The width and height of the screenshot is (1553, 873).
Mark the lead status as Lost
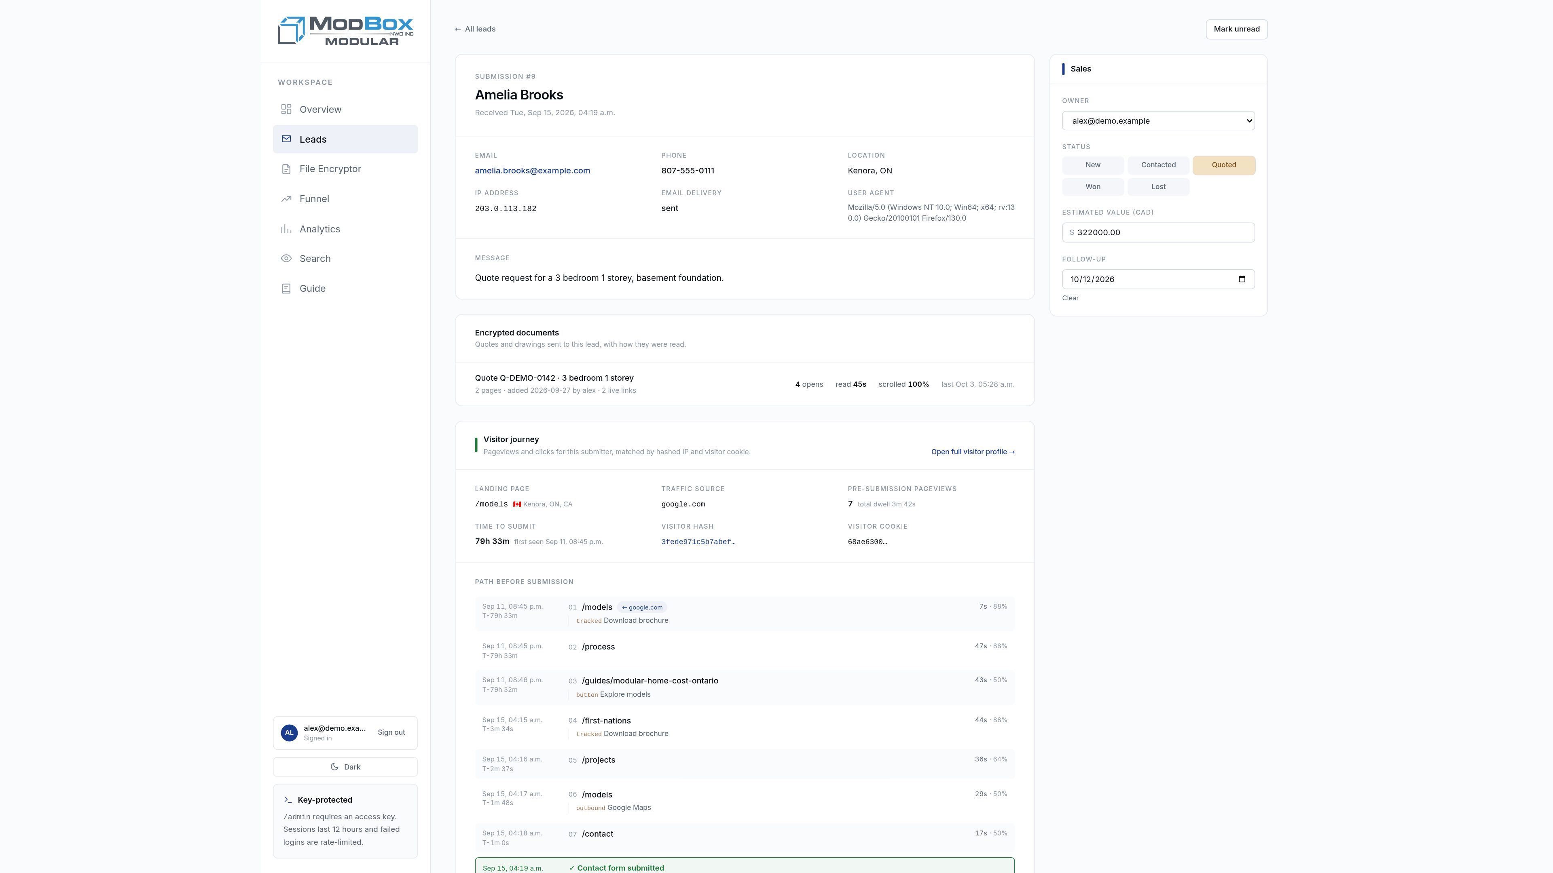click(1158, 187)
